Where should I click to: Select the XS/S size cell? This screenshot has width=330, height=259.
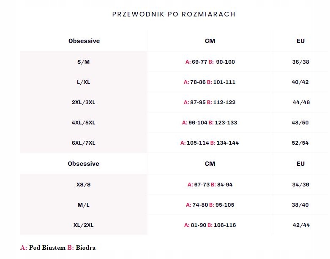pos(84,184)
